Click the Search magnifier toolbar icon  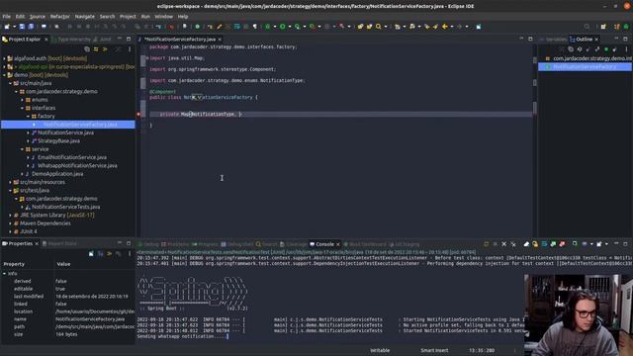pos(378,27)
